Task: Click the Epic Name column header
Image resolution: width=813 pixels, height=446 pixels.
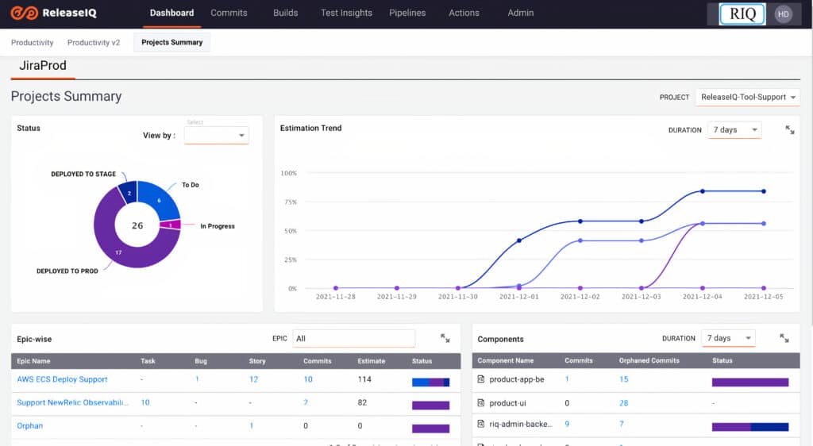Action: pos(33,361)
